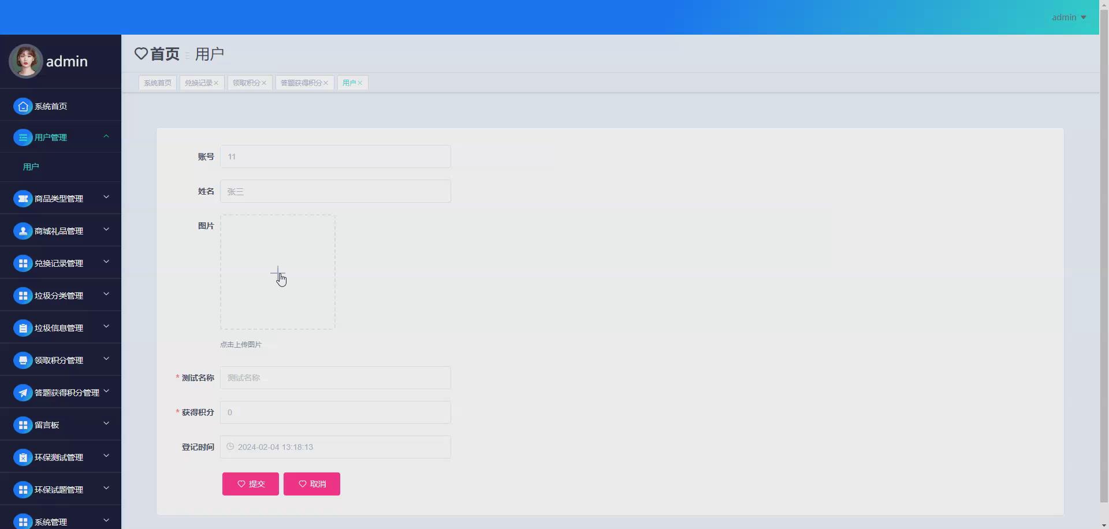Expand the 环保试题管理 chevron

click(x=106, y=489)
